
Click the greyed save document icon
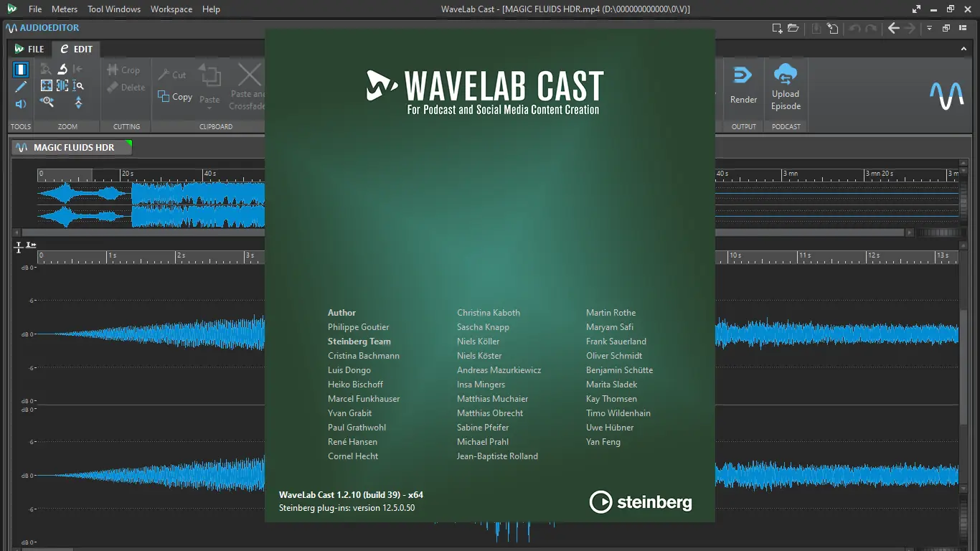816,29
